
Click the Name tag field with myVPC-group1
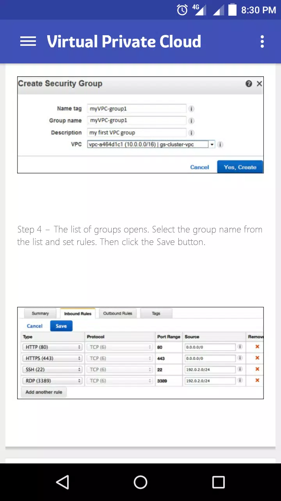[x=137, y=109]
